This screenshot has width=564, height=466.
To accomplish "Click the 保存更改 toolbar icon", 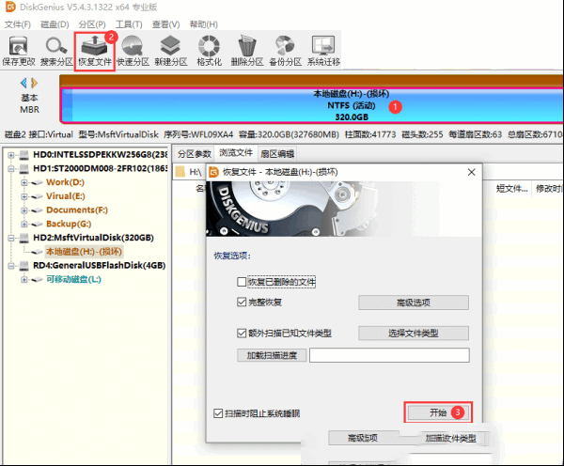I will pos(19,51).
